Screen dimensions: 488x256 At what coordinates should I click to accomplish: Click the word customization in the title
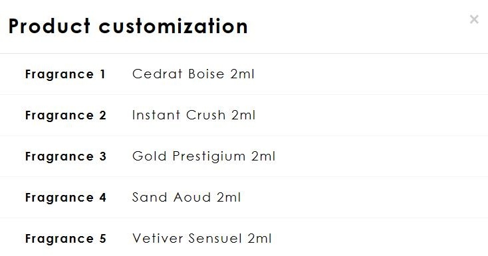click(x=173, y=26)
